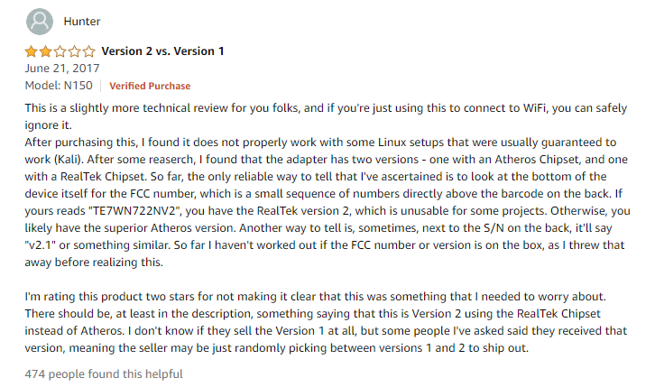Click the fourth empty rating star

[74, 51]
